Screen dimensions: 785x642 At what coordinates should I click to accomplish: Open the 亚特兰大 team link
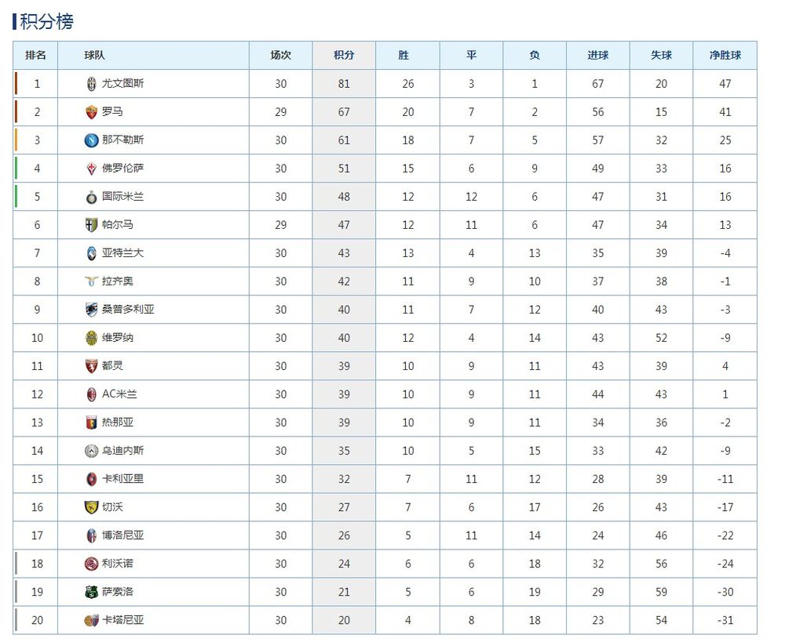(122, 253)
